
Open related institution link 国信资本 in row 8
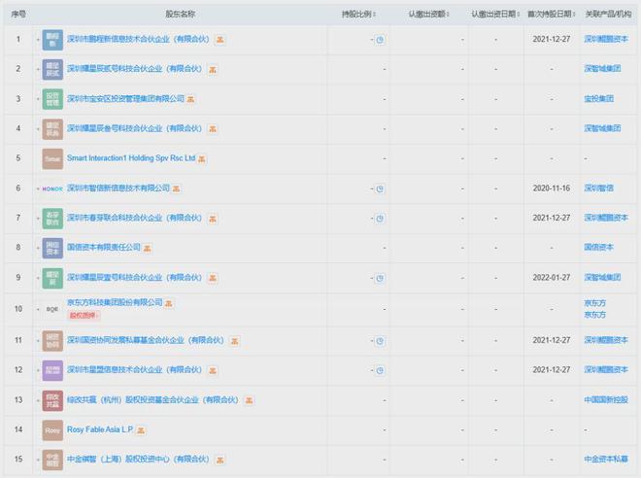(599, 248)
